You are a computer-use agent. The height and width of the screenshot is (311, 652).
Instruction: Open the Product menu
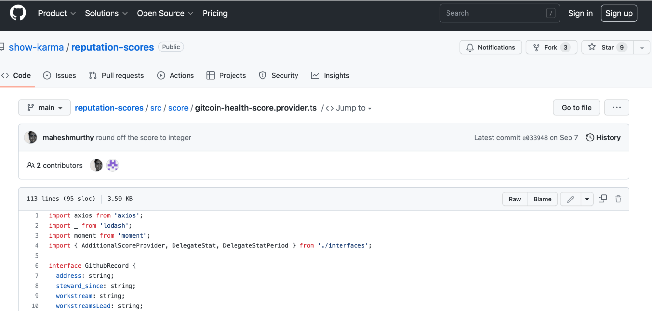[56, 13]
